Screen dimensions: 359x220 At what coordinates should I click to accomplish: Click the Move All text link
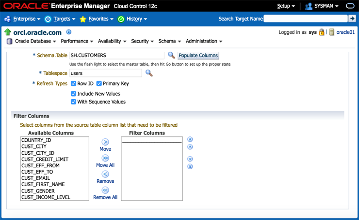[x=105, y=165]
